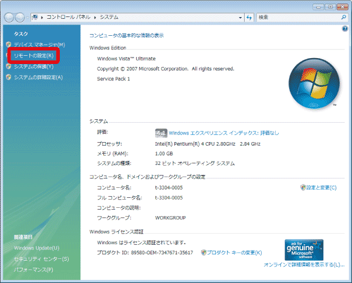Click shield icon next to デバイス マネージャ
This screenshot has height=283, width=352.
tap(9, 45)
